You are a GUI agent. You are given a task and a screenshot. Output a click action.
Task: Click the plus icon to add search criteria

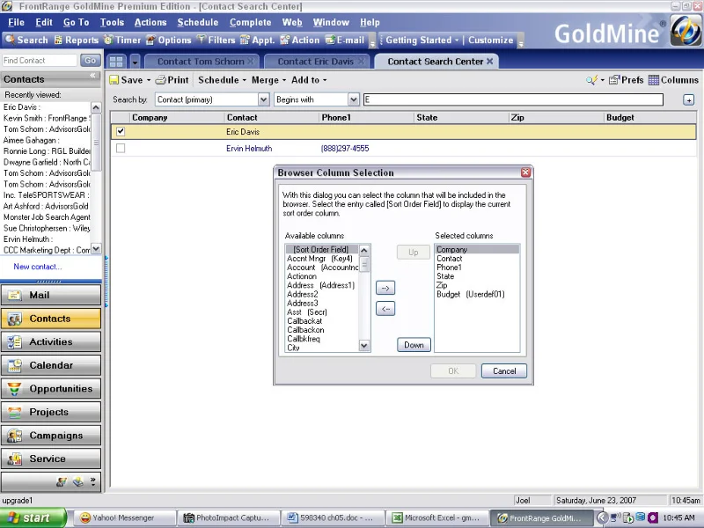coord(689,99)
